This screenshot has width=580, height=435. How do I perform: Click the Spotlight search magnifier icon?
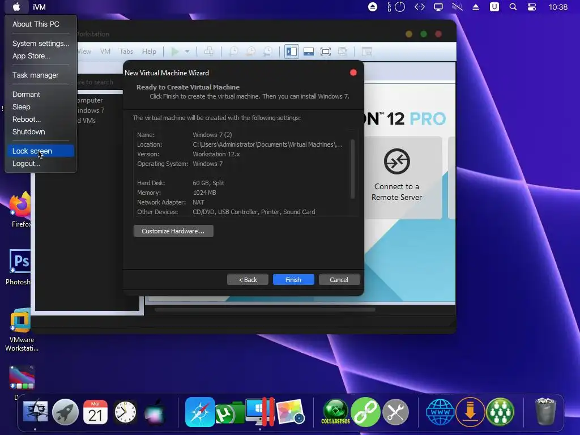(513, 7)
